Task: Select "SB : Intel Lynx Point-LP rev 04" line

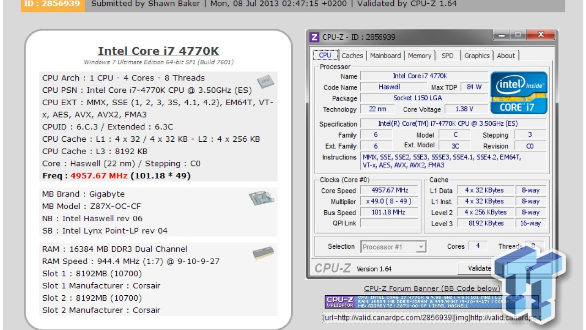Action: point(105,231)
